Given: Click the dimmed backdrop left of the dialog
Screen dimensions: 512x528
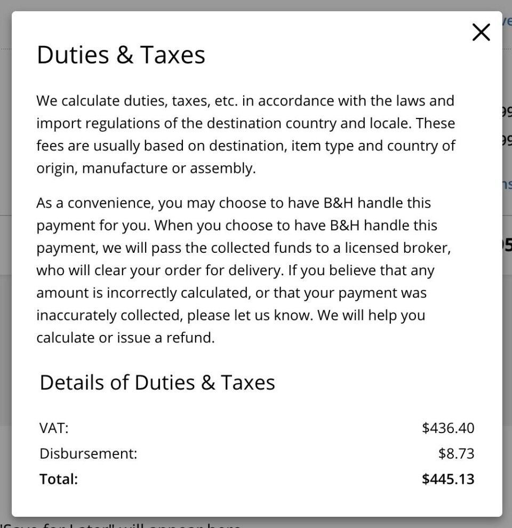Looking at the screenshot, I should pos(5,267).
